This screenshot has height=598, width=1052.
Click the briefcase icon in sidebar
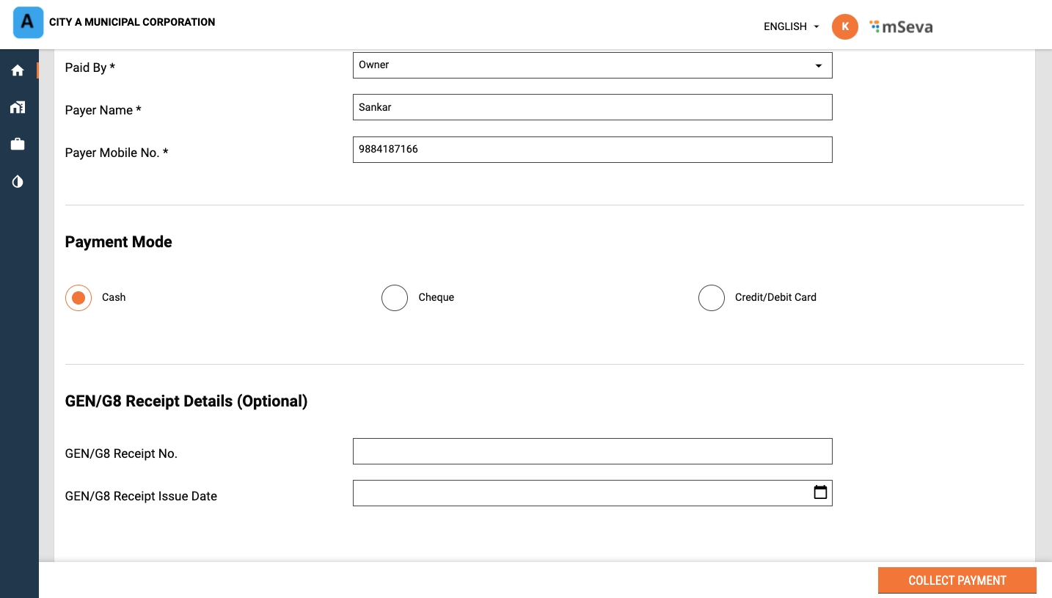coord(18,145)
